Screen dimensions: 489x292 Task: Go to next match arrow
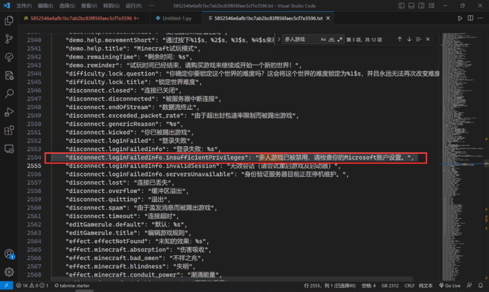pos(409,40)
